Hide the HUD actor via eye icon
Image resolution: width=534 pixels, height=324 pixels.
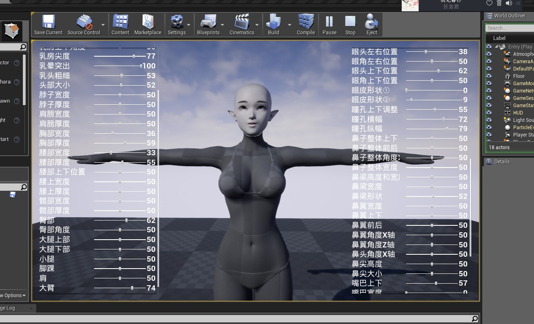(x=489, y=113)
